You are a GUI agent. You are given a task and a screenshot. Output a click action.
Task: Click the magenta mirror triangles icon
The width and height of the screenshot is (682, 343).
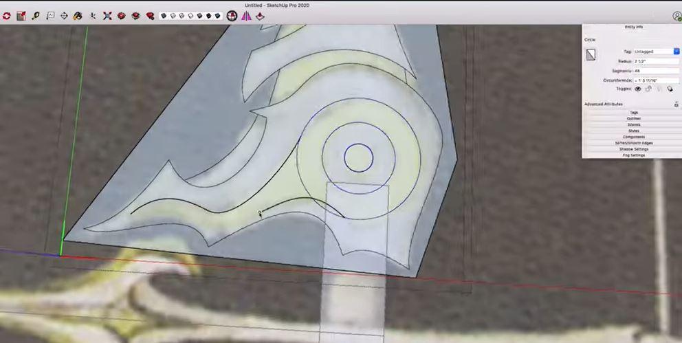pyautogui.click(x=247, y=16)
